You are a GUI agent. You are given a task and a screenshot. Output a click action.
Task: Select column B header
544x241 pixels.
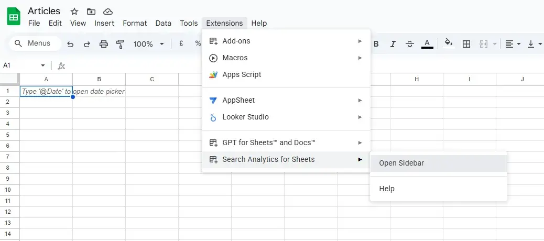point(99,80)
